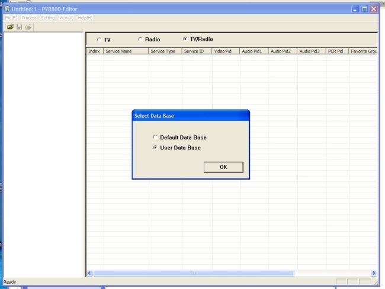Open the Help(H) menu
Screen dimensions: 385x289
point(85,18)
